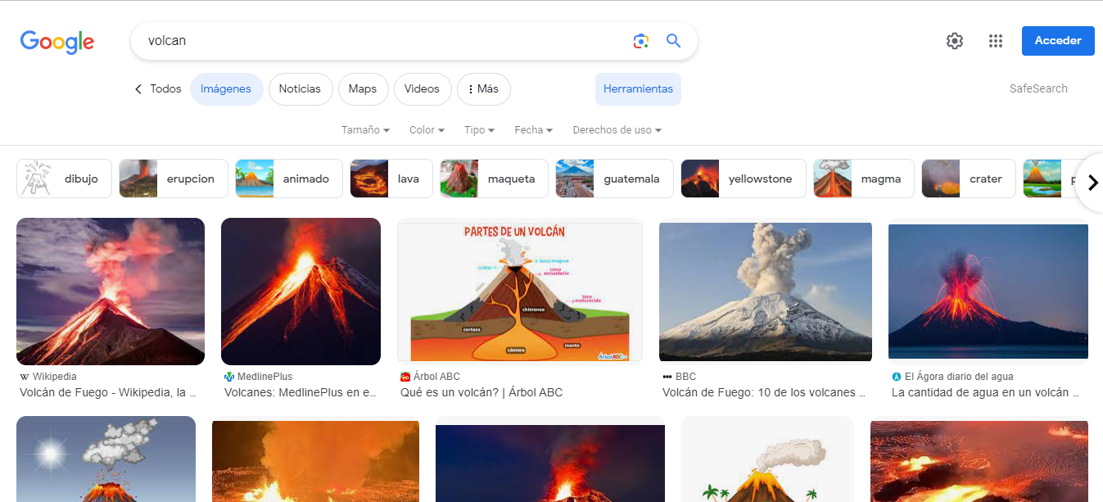The height and width of the screenshot is (502, 1103).
Task: Toggle the Herramientas tools button
Action: pyautogui.click(x=638, y=89)
